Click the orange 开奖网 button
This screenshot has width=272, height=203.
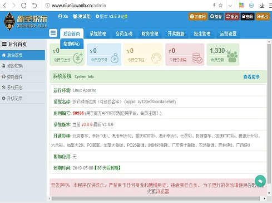click(x=198, y=17)
